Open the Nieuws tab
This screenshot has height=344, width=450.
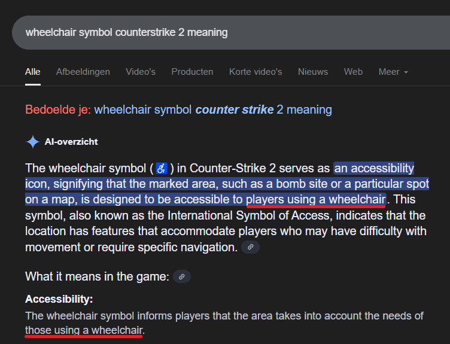pyautogui.click(x=313, y=72)
